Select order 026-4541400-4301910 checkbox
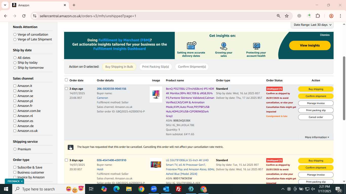The height and width of the screenshot is (194, 346). (66, 160)
